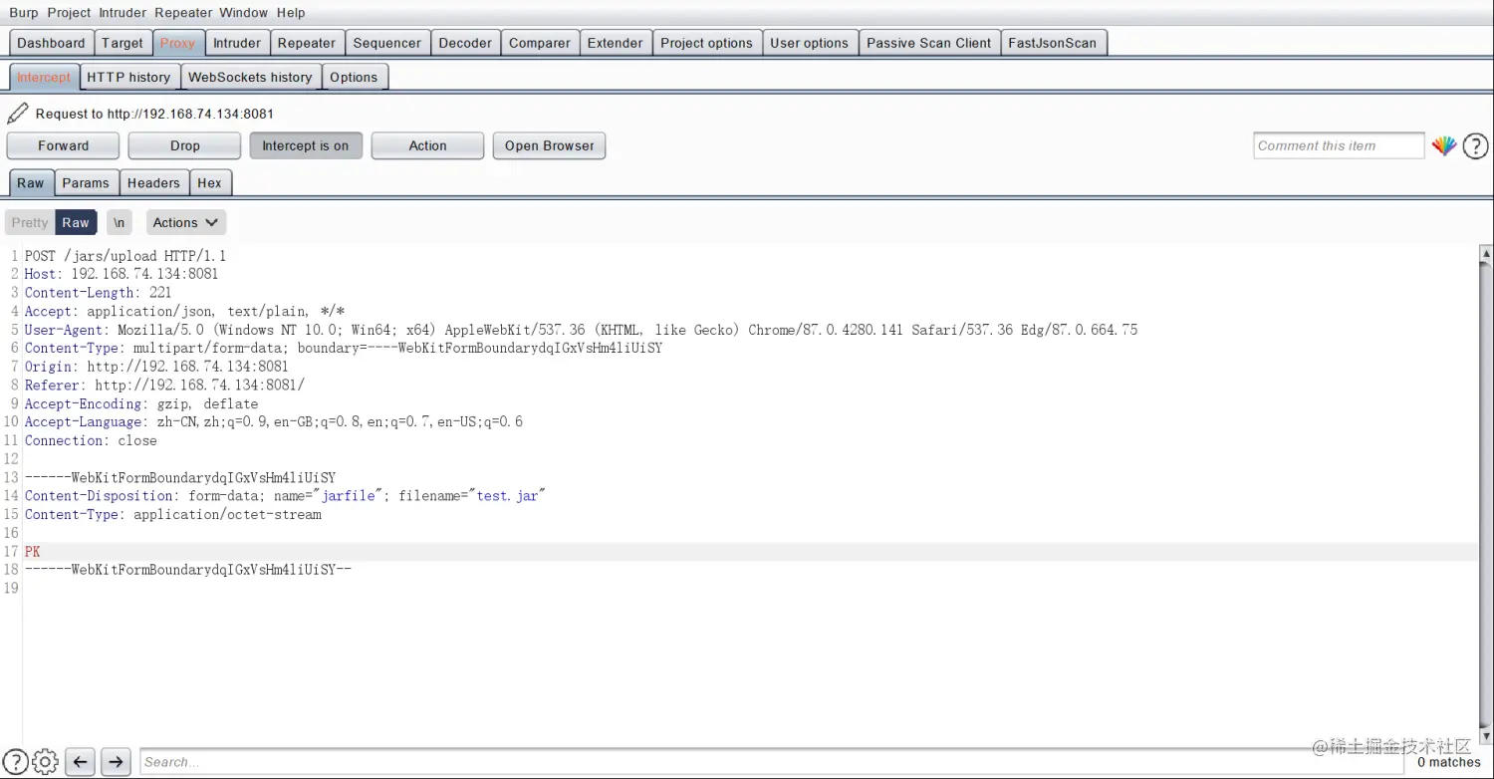This screenshot has width=1494, height=779.
Task: Click the POST /jars/upload request line
Action: coord(125,256)
